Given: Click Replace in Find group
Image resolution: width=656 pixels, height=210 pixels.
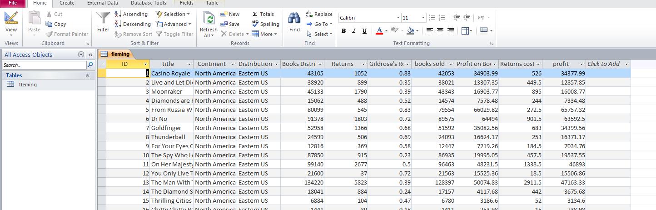Looking at the screenshot, I should click(x=319, y=14).
